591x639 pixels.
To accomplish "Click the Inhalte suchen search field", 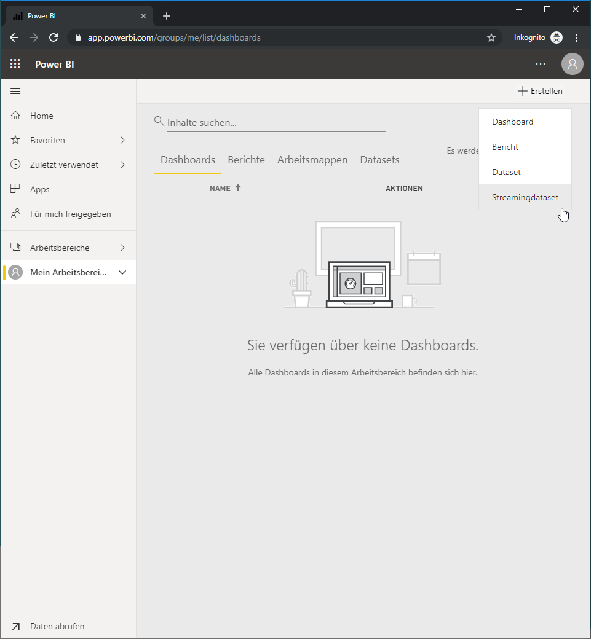I will click(x=276, y=123).
